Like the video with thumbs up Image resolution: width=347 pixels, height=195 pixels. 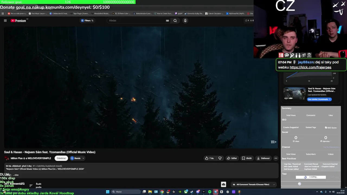(x=210, y=158)
